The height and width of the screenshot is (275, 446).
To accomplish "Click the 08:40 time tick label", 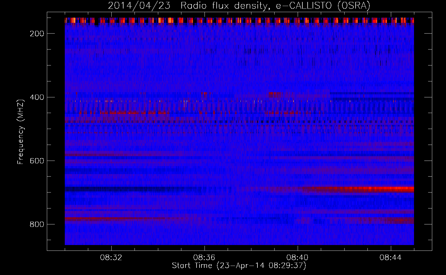I will coord(297,258).
